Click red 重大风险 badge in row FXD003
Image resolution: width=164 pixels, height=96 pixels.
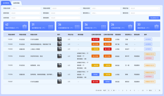[x=107, y=49]
